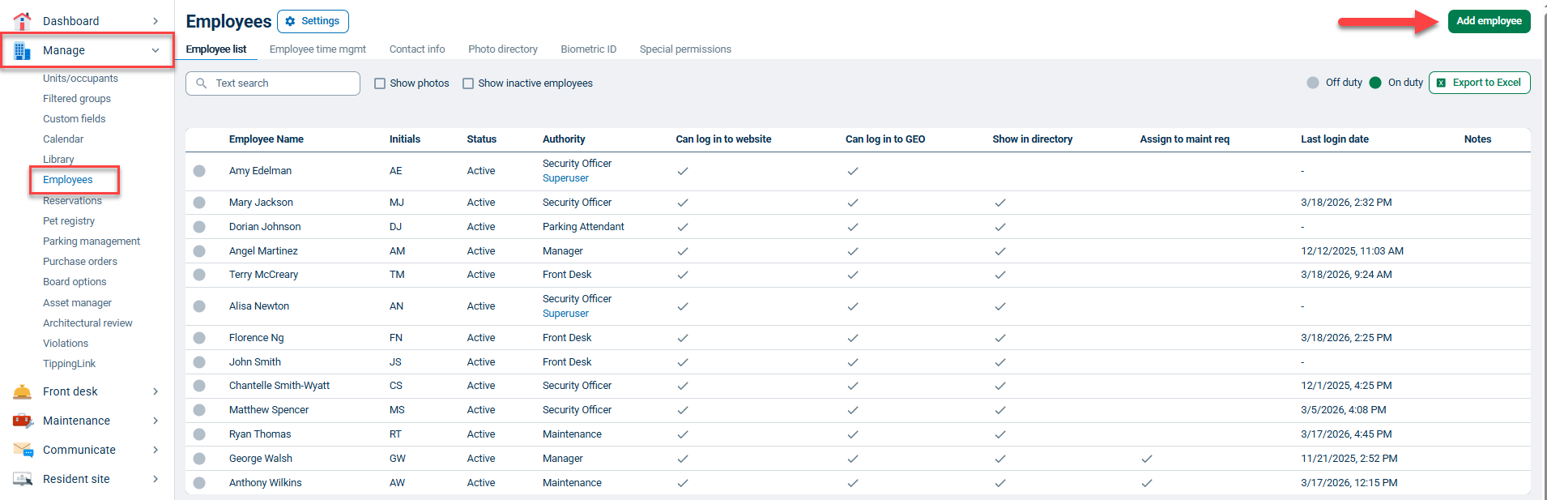Check Show inactive employees
The image size is (1547, 500).
click(x=468, y=83)
